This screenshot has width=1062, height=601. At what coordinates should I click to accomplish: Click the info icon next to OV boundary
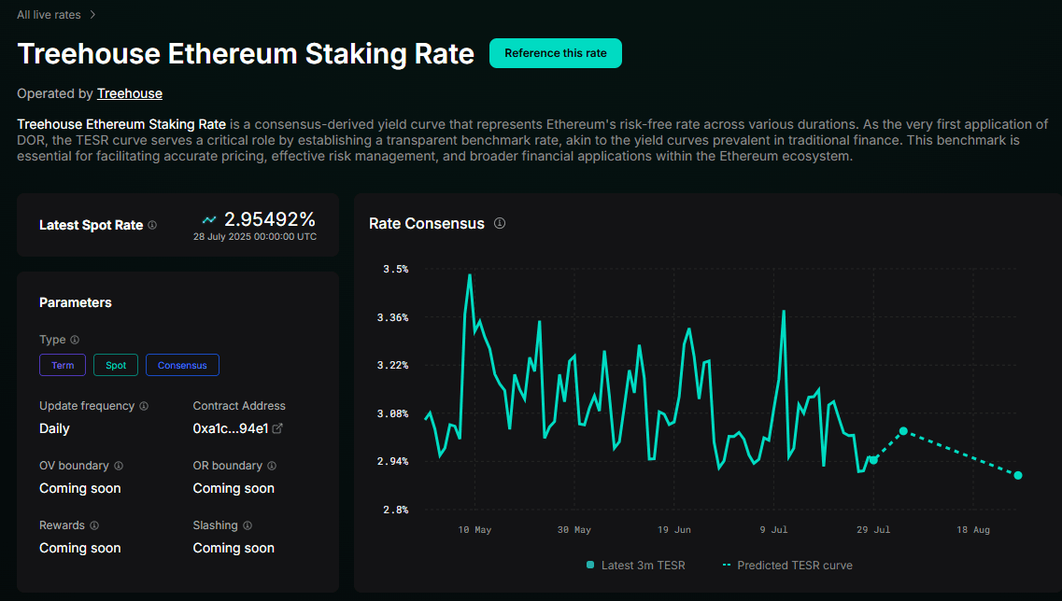click(119, 466)
